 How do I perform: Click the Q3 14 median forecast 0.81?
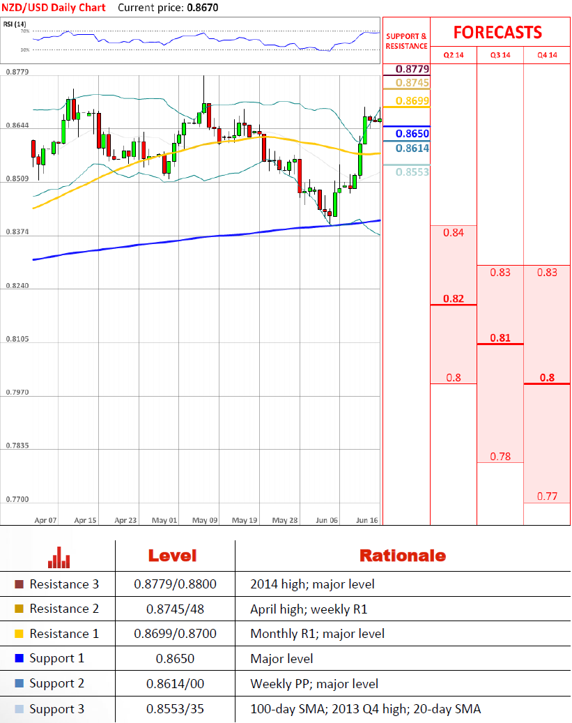click(500, 338)
